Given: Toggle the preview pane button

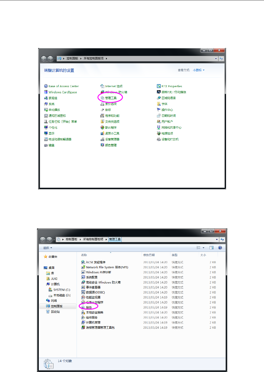Looking at the screenshot, I should (x=212, y=248).
